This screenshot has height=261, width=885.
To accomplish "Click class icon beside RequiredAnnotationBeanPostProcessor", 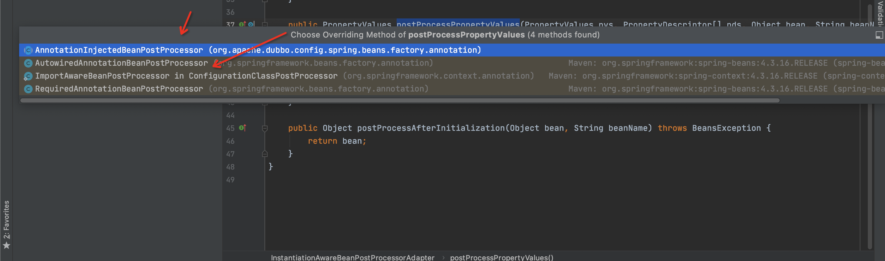I will pos(28,89).
